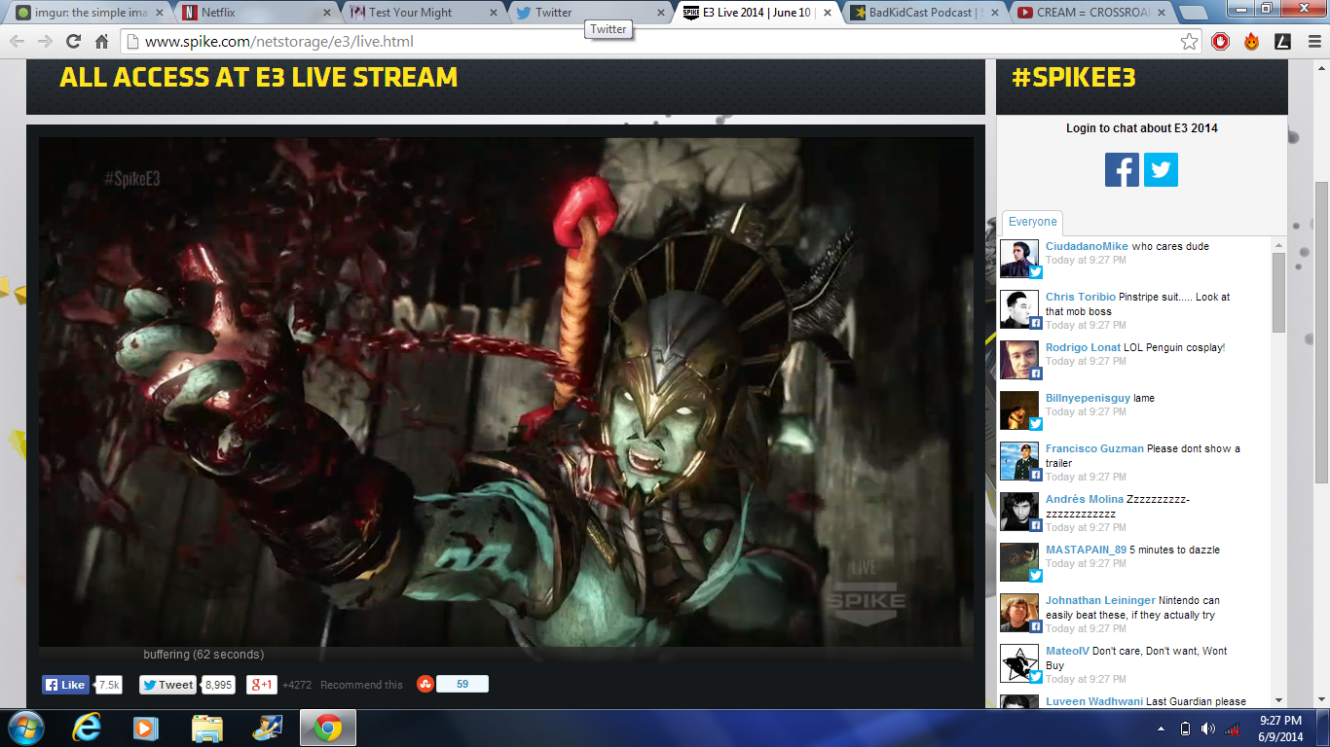
Task: Log in to chat with Facebook icon
Action: click(1122, 169)
